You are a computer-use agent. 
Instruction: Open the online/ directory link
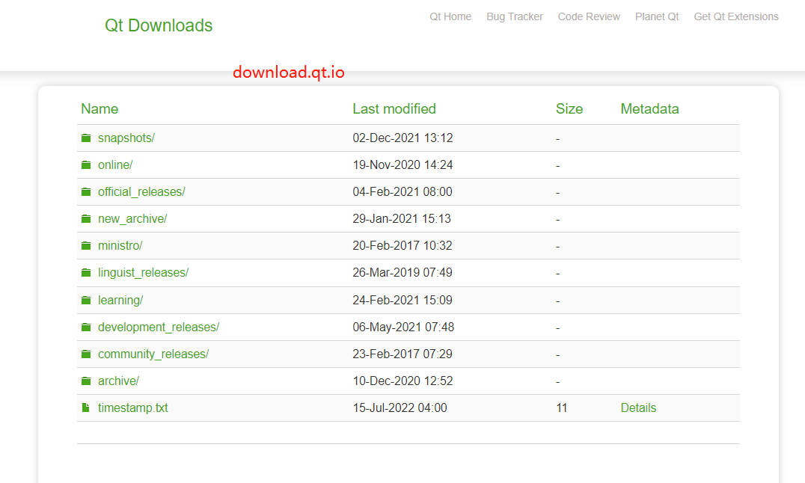tap(115, 164)
